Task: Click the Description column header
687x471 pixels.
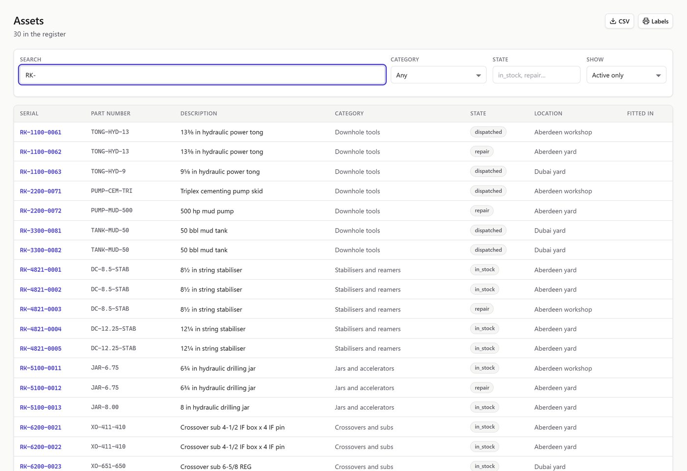Action: 199,113
